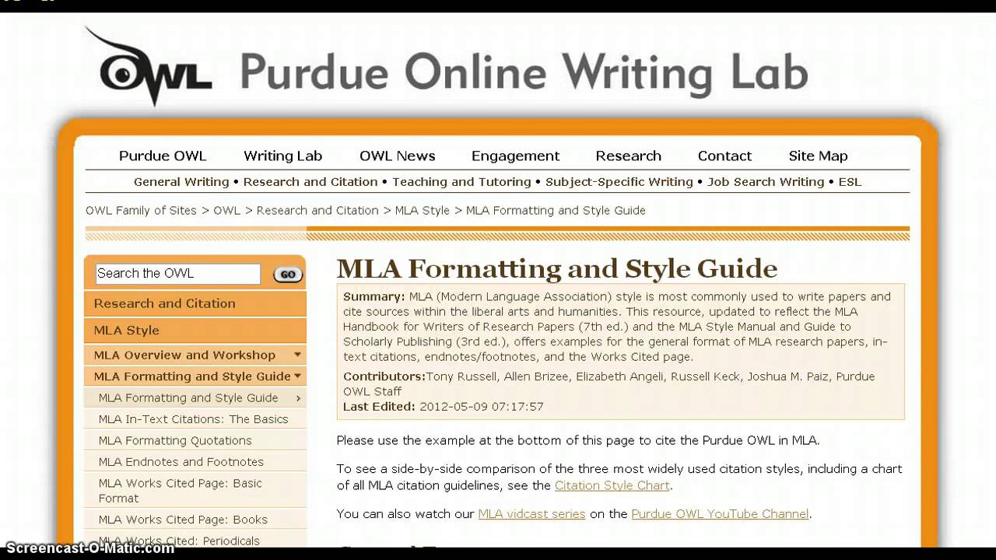Screen dimensions: 996x560
Task: Expand MLA Overview and Workshop arrow
Action: click(297, 355)
